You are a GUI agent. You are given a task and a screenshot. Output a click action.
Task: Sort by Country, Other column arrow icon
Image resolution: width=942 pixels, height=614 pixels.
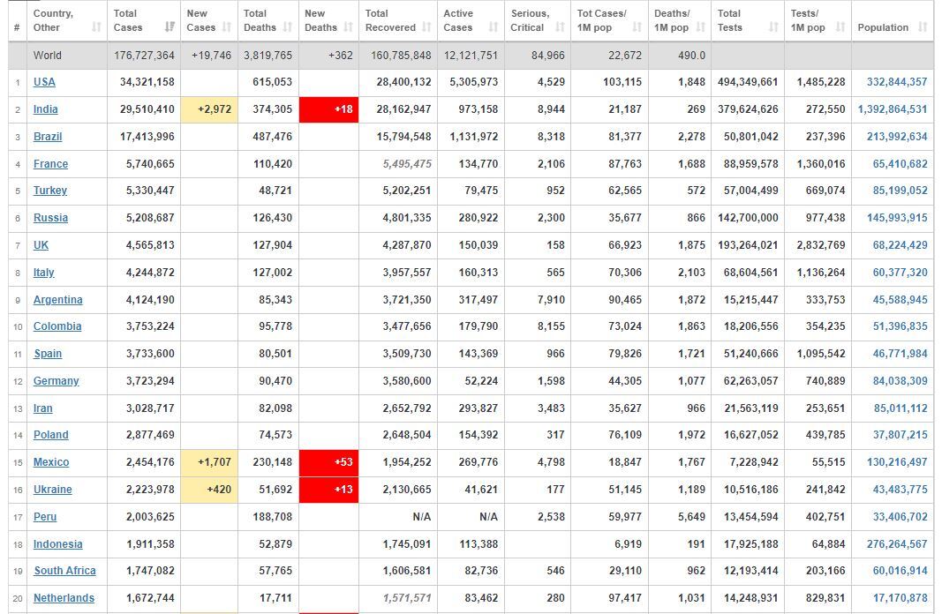click(x=96, y=27)
